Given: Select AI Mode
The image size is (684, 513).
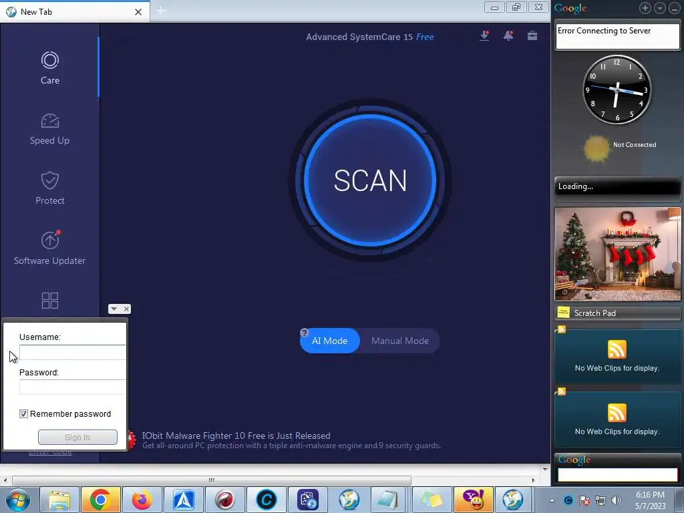Looking at the screenshot, I should pyautogui.click(x=330, y=341).
